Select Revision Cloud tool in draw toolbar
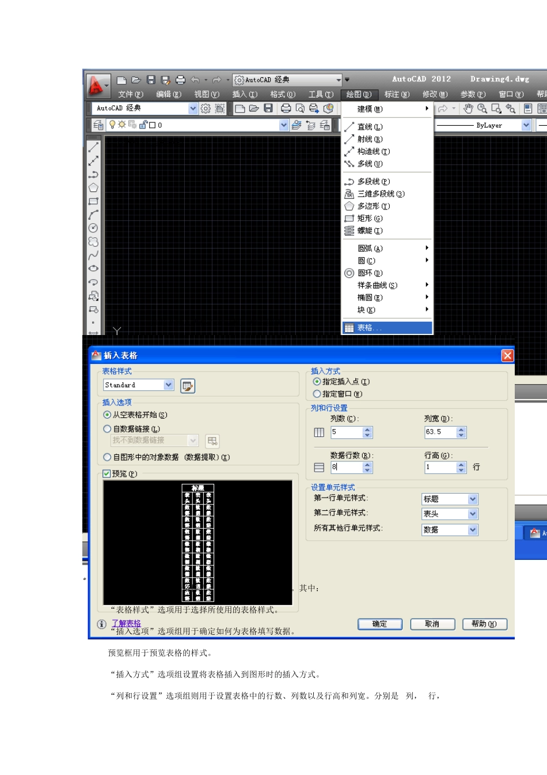The width and height of the screenshot is (547, 775). click(x=93, y=242)
